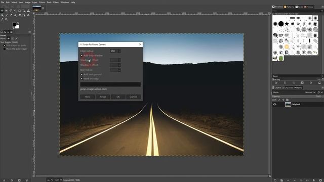Image resolution: width=324 pixels, height=182 pixels.
Task: Select the Zoom magnifier tool
Action: coord(7,19)
